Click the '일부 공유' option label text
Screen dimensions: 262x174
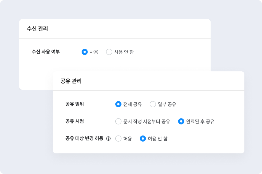coord(167,104)
